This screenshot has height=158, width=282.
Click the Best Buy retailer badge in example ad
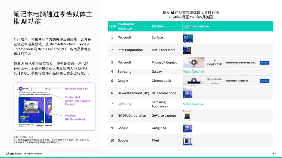pyautogui.click(x=25, y=89)
